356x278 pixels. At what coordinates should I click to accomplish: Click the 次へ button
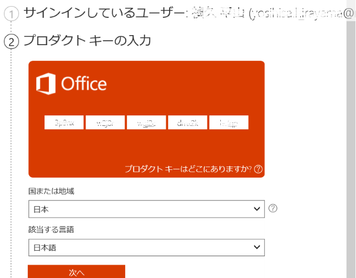click(x=77, y=272)
